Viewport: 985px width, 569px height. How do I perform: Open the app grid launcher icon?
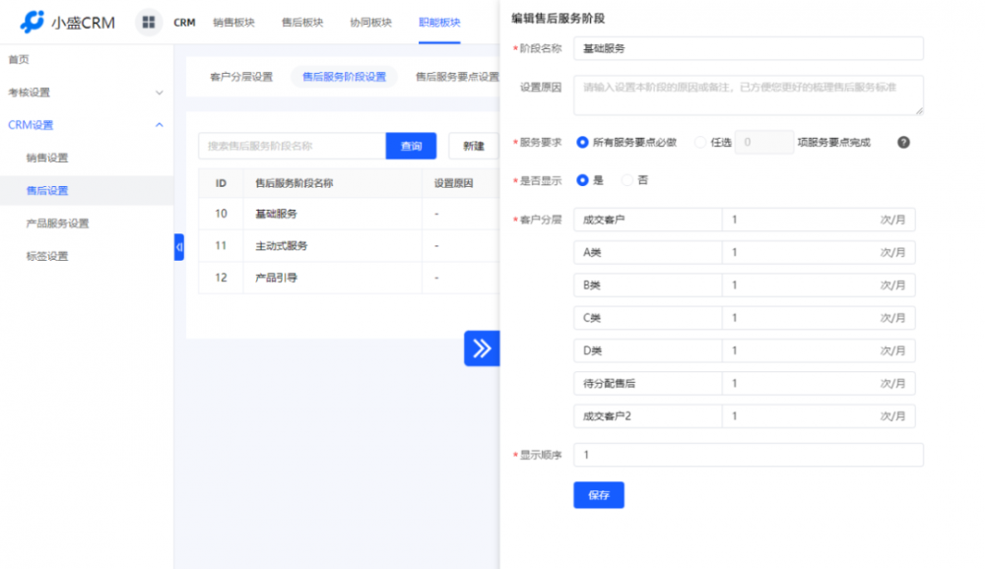[x=149, y=23]
